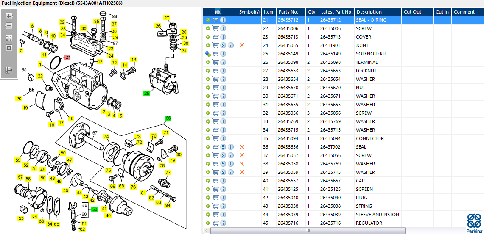The height and width of the screenshot is (234, 484).
Task: Open info for SEAL - O RING row
Action: pyautogui.click(x=223, y=20)
